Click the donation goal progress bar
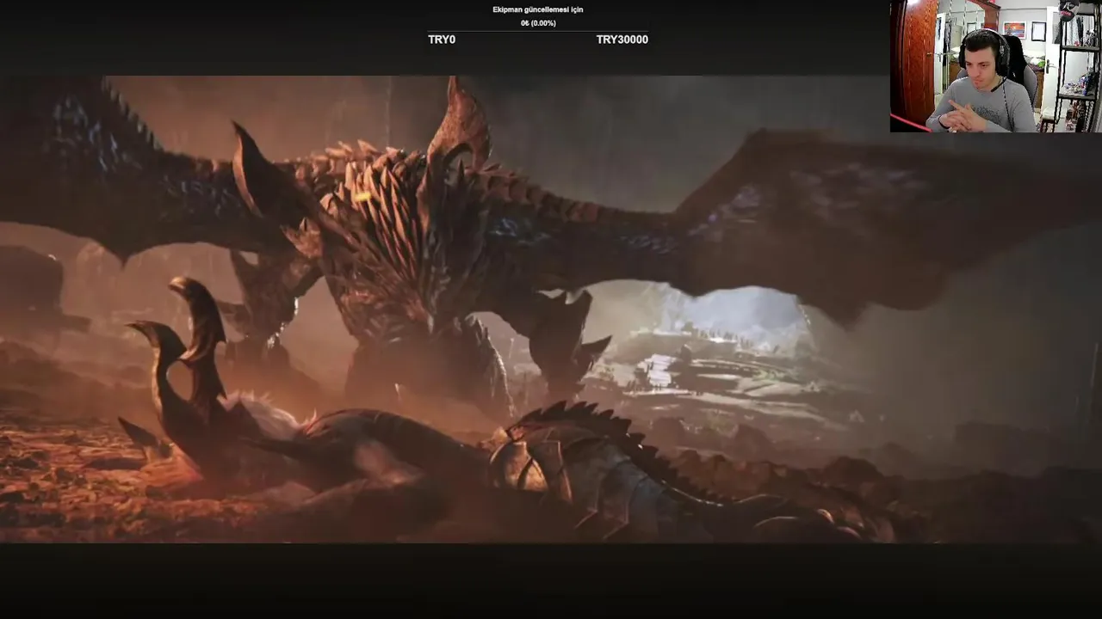 [538, 31]
